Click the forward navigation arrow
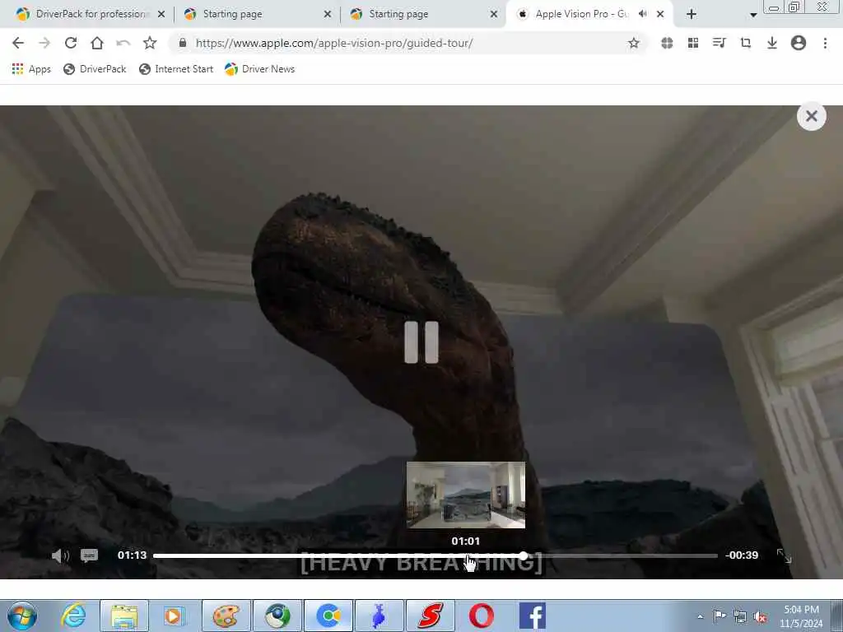843x632 pixels. tap(44, 43)
